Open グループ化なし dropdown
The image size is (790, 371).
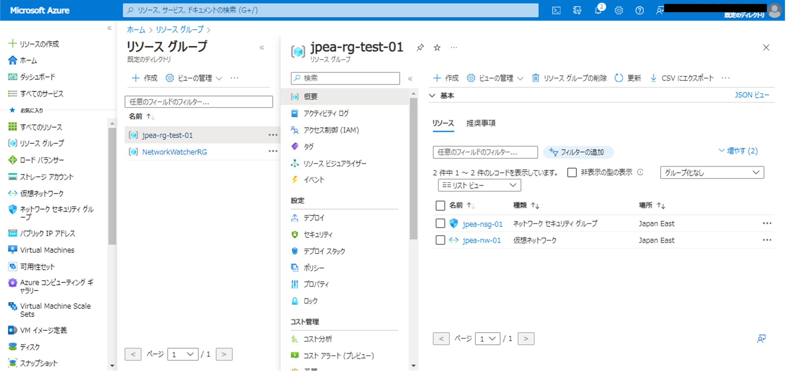(712, 173)
